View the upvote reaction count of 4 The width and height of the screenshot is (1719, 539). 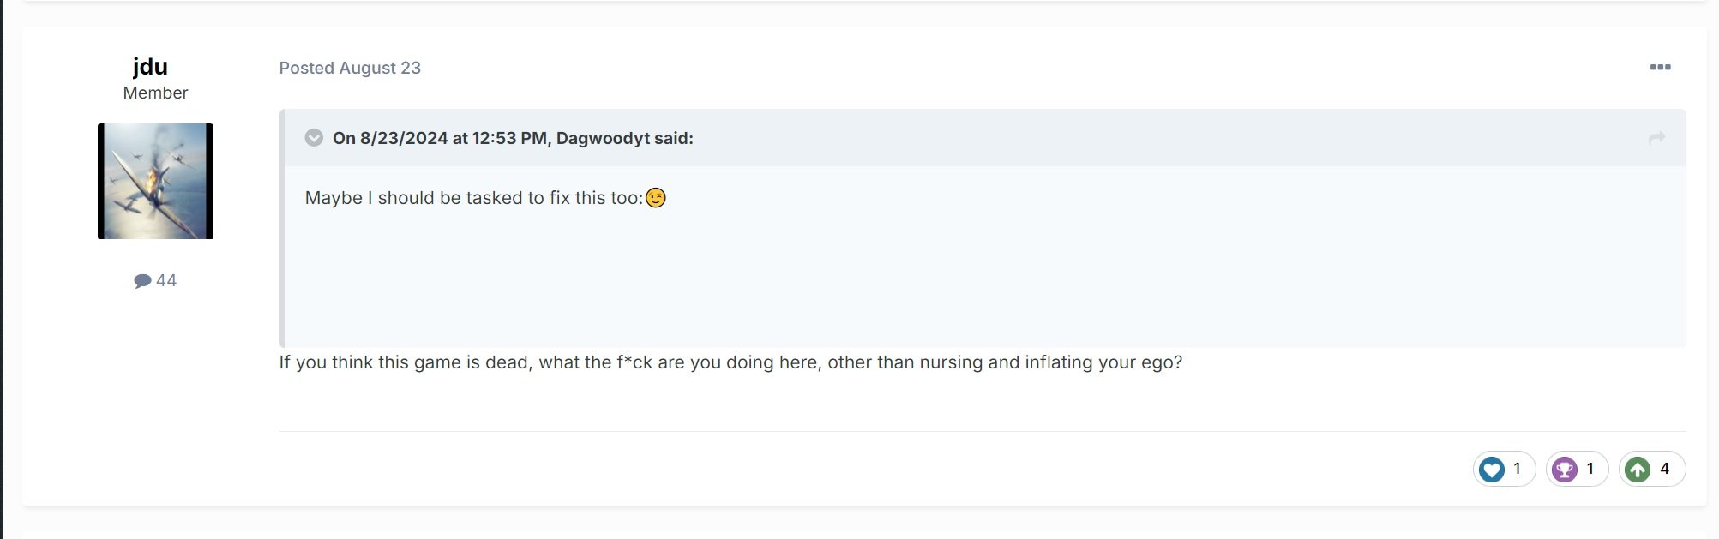(1664, 469)
